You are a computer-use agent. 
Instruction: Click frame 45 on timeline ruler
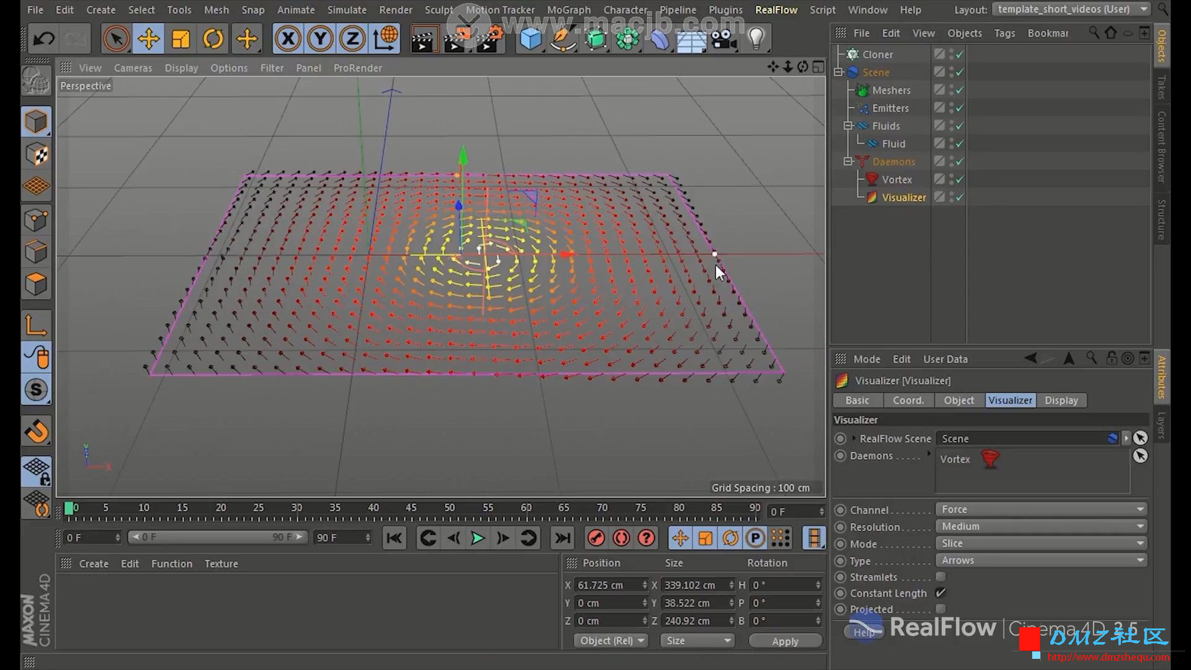click(x=411, y=507)
